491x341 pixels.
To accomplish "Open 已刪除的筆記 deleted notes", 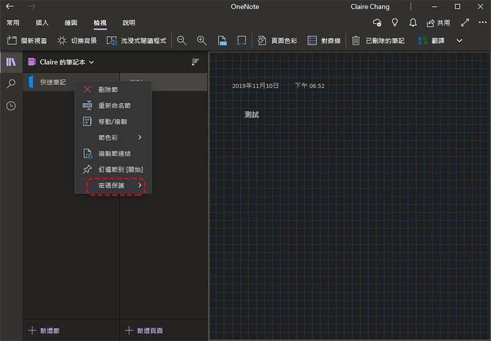I will 378,40.
